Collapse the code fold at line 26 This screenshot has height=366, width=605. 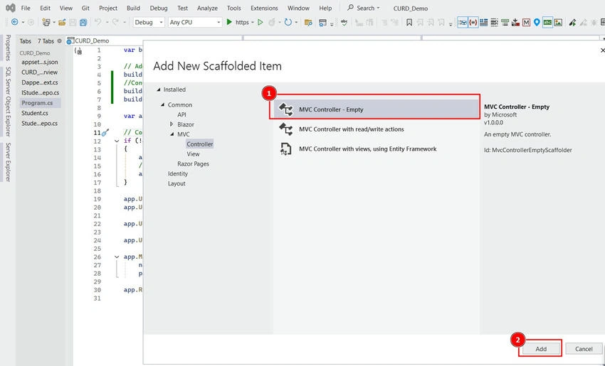click(117, 257)
